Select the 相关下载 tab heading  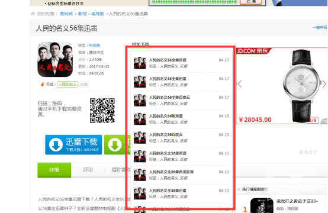[140, 44]
